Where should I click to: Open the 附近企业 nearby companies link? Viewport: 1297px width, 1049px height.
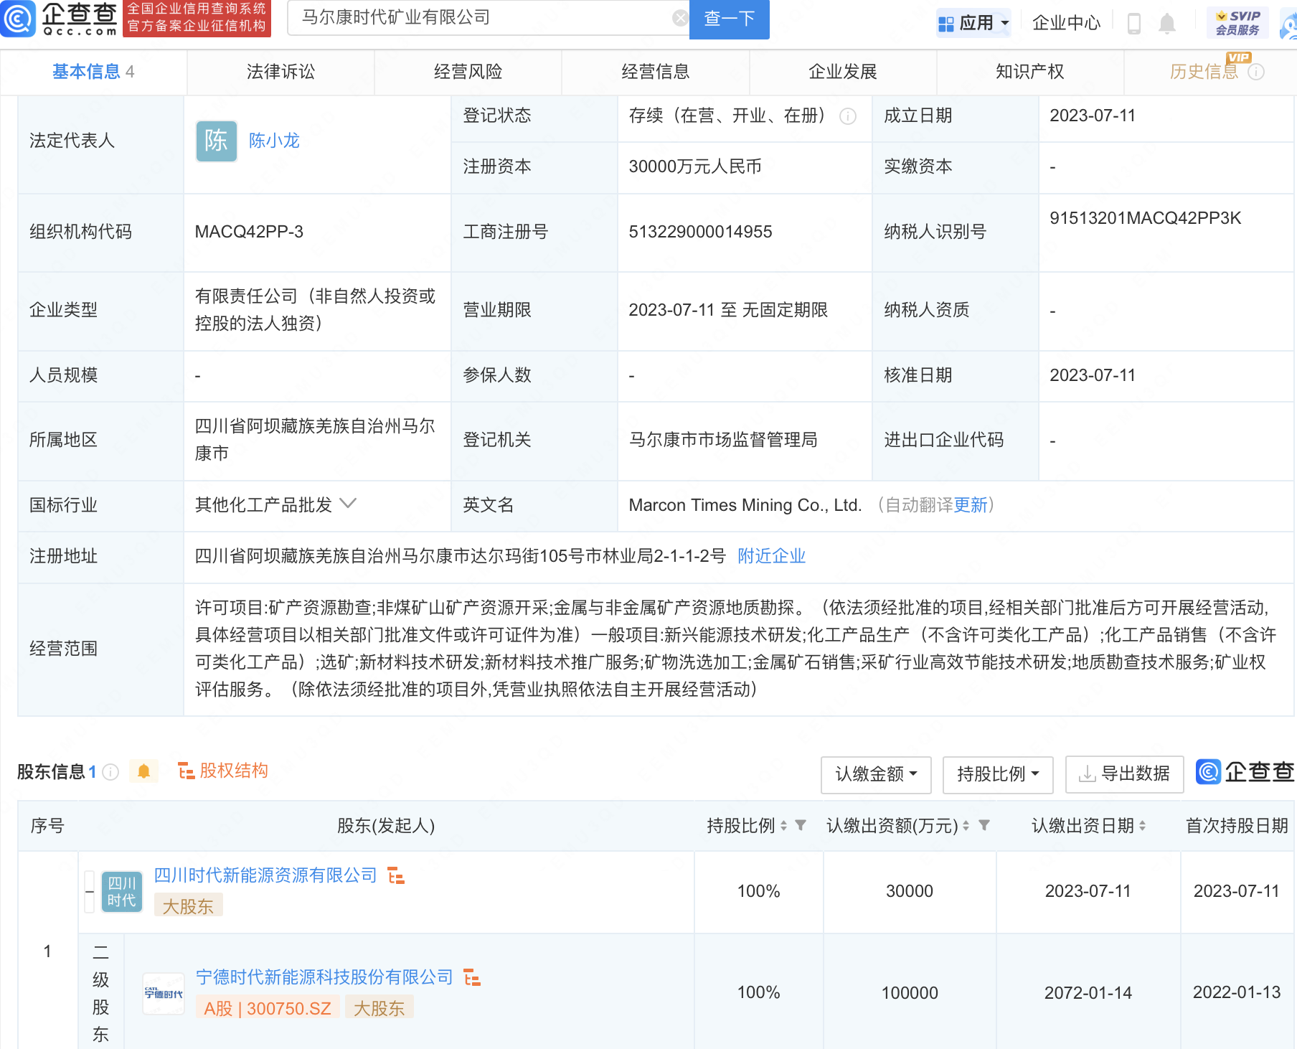click(771, 555)
